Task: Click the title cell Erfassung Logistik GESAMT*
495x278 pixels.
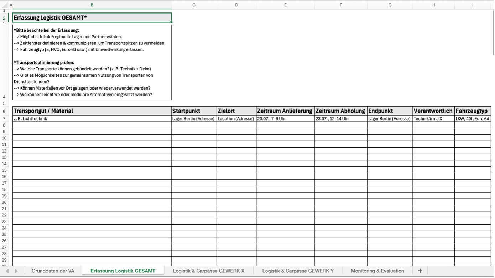Action: [x=92, y=18]
